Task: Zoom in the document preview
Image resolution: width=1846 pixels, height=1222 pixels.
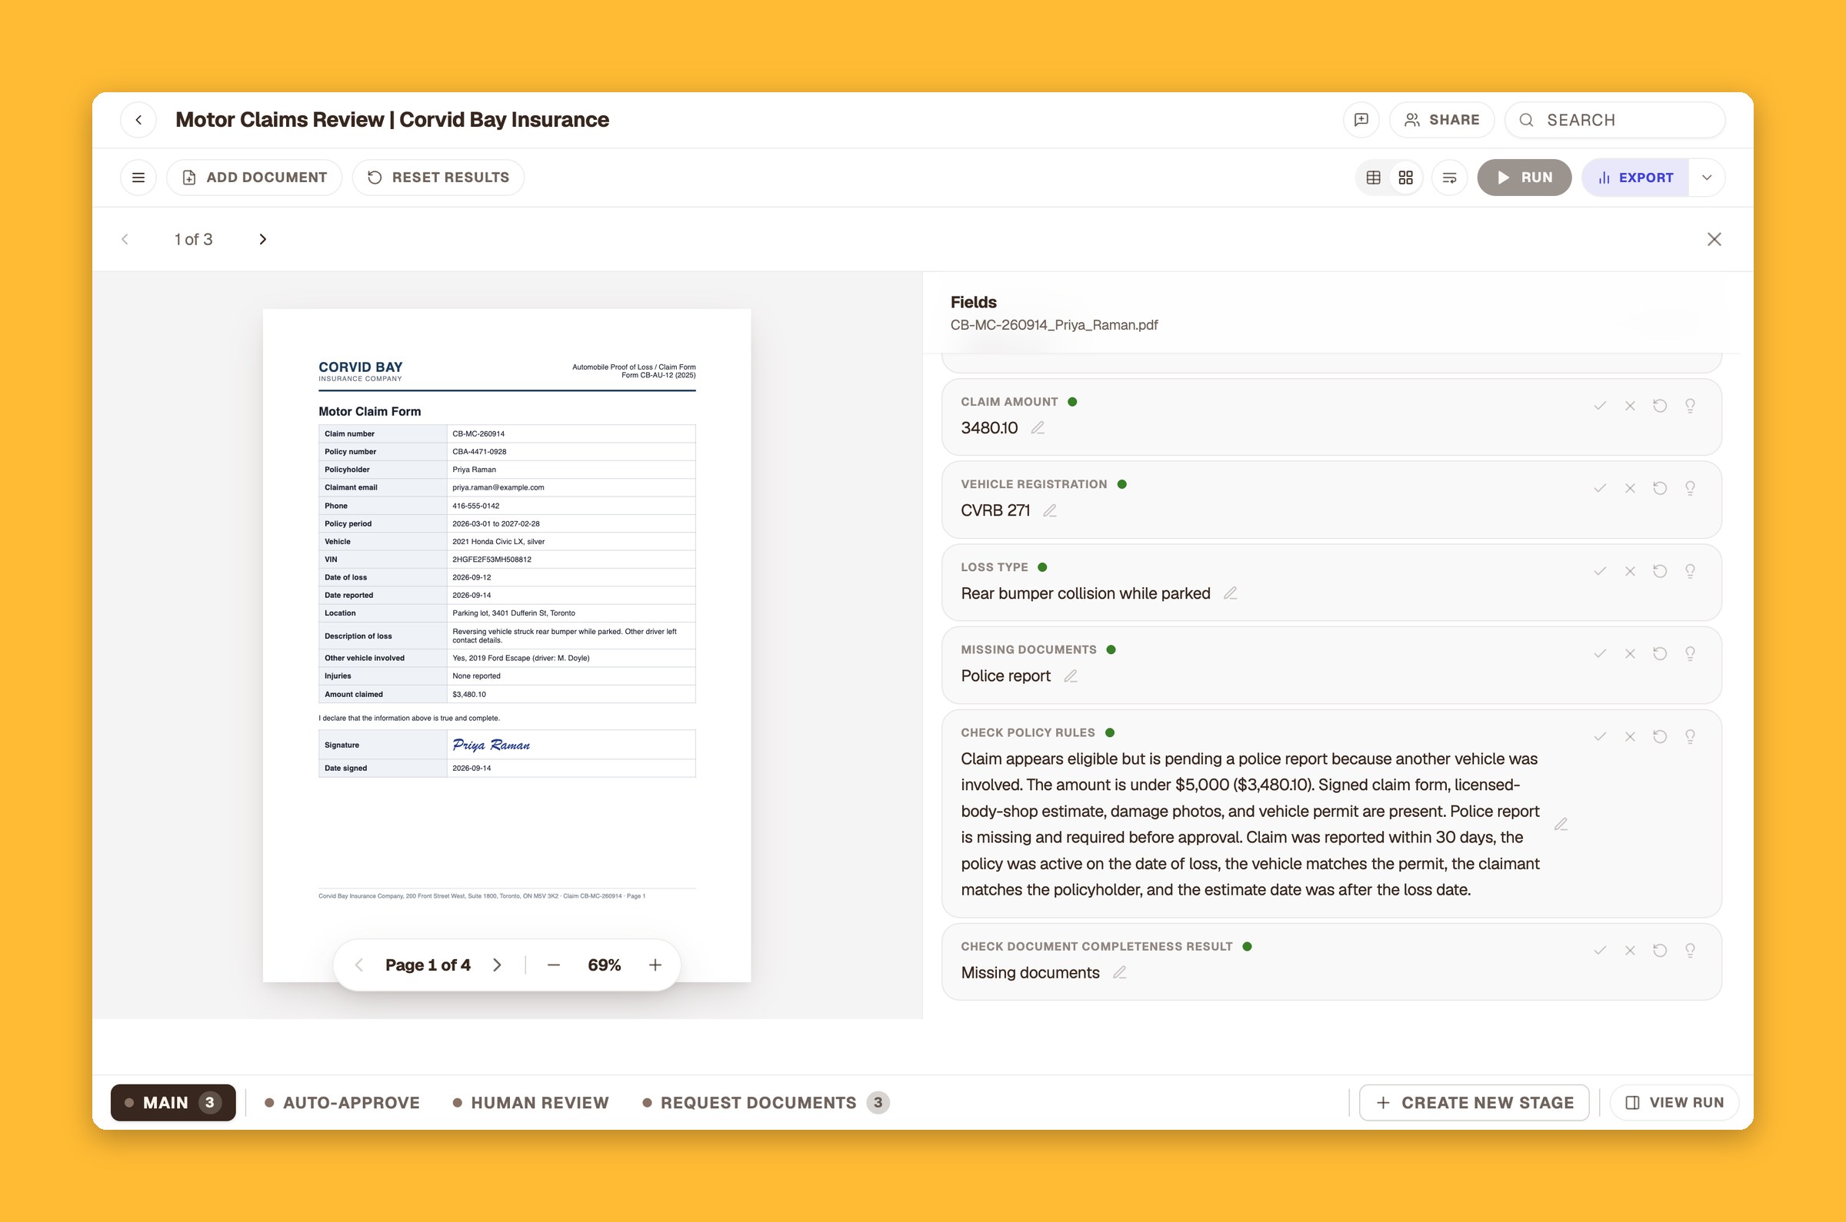Action: pos(655,965)
